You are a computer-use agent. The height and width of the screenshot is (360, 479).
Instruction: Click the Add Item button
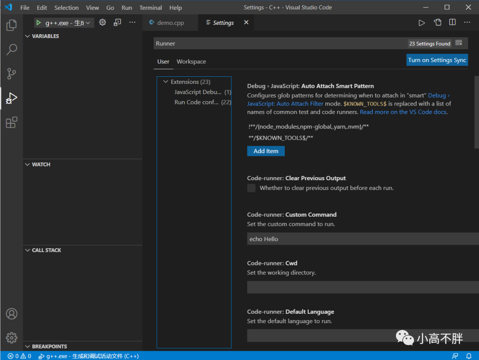(x=266, y=151)
